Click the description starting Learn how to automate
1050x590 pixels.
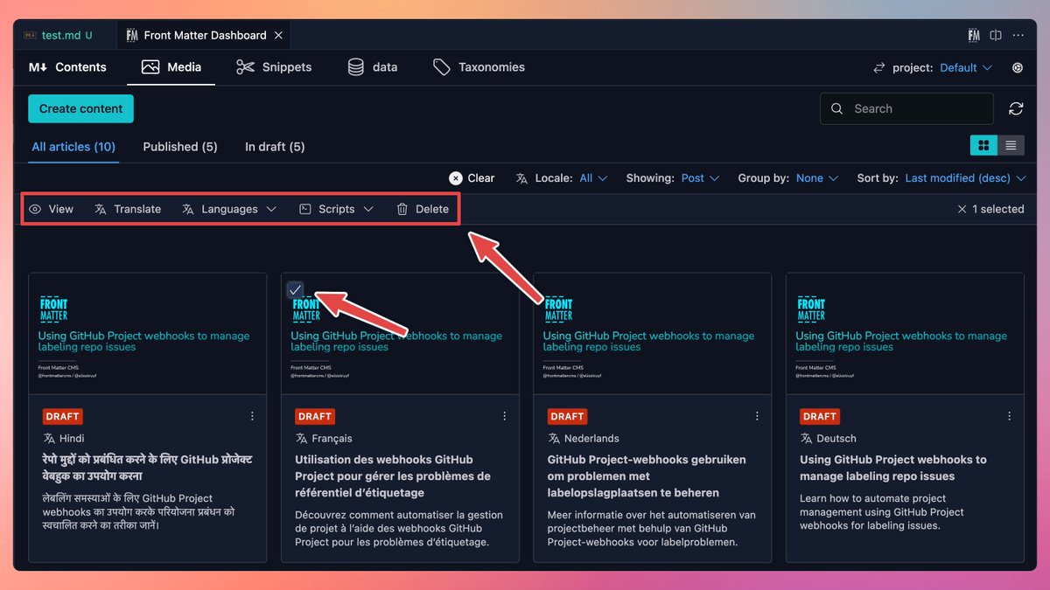point(882,512)
